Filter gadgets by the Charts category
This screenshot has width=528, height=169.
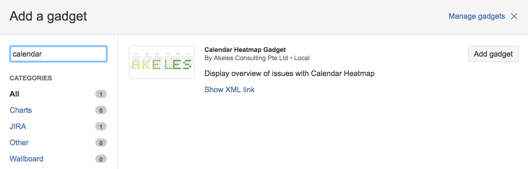[21, 110]
